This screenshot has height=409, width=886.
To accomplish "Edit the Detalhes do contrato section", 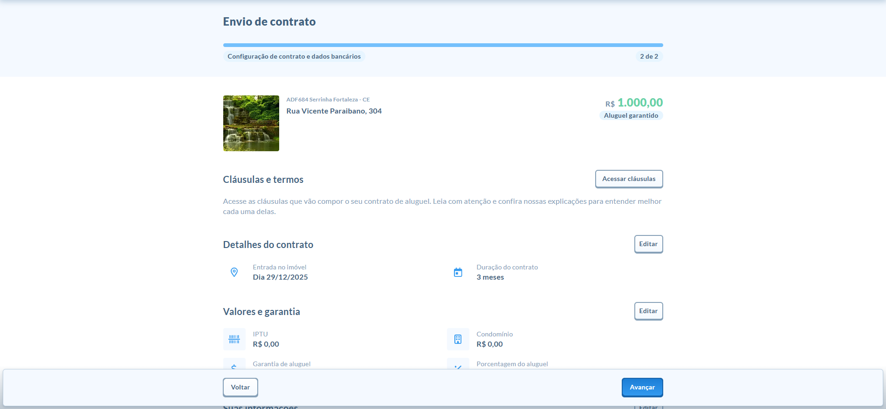I will [648, 244].
